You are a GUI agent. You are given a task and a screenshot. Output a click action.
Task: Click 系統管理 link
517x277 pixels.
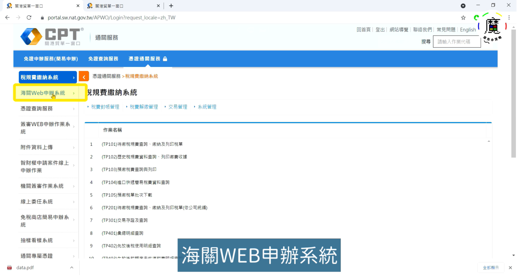(x=207, y=107)
